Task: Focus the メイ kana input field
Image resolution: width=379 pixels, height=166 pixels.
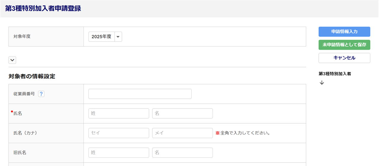Action: coord(182,133)
